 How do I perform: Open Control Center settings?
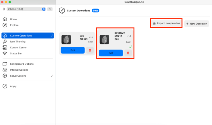tap(28, 48)
